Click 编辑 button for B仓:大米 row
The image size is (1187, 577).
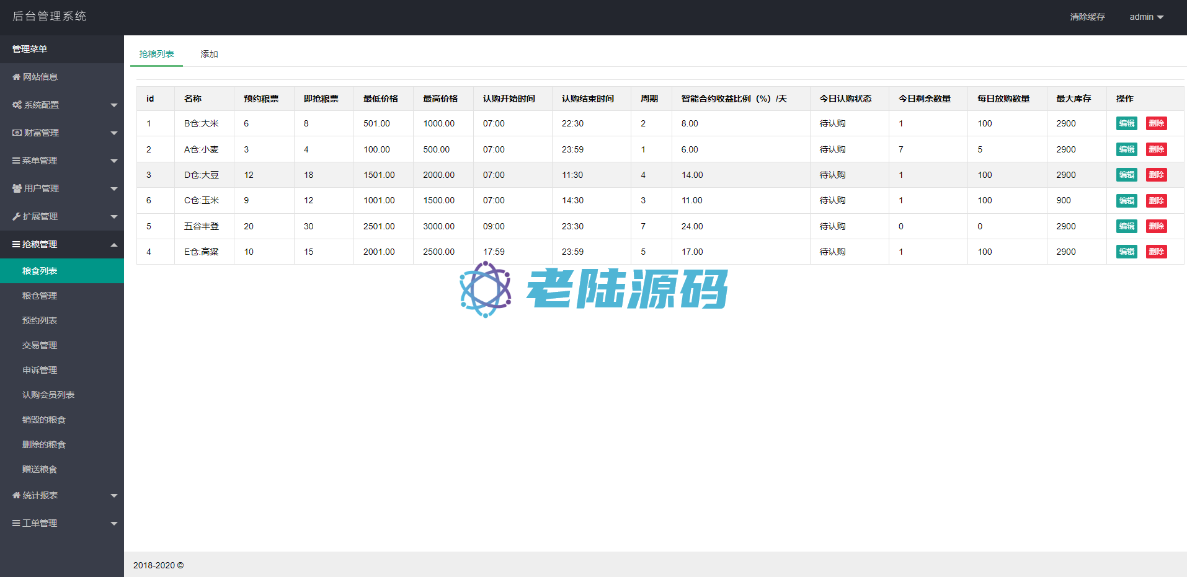pos(1126,123)
